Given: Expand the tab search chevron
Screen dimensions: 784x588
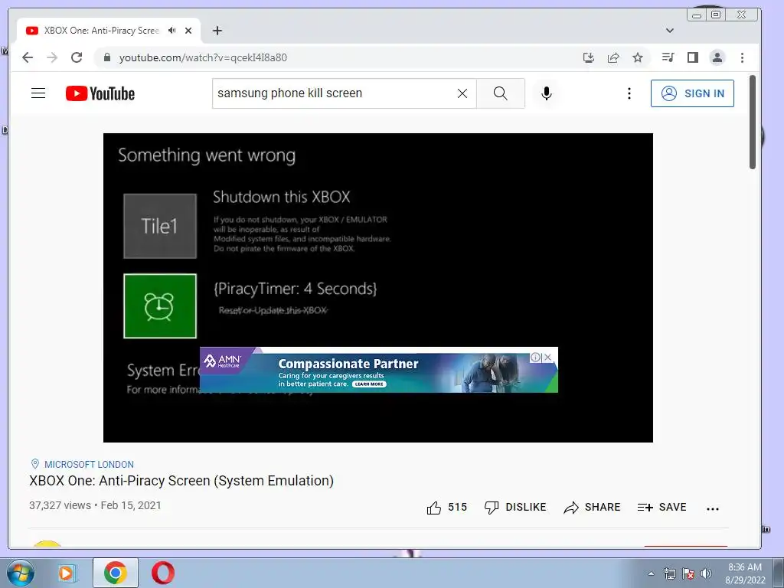Looking at the screenshot, I should click(669, 31).
